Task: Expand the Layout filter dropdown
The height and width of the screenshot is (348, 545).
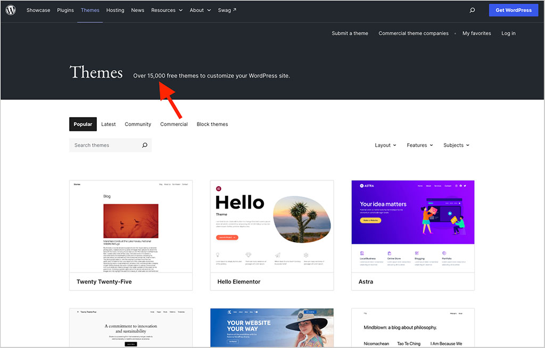Action: tap(385, 145)
